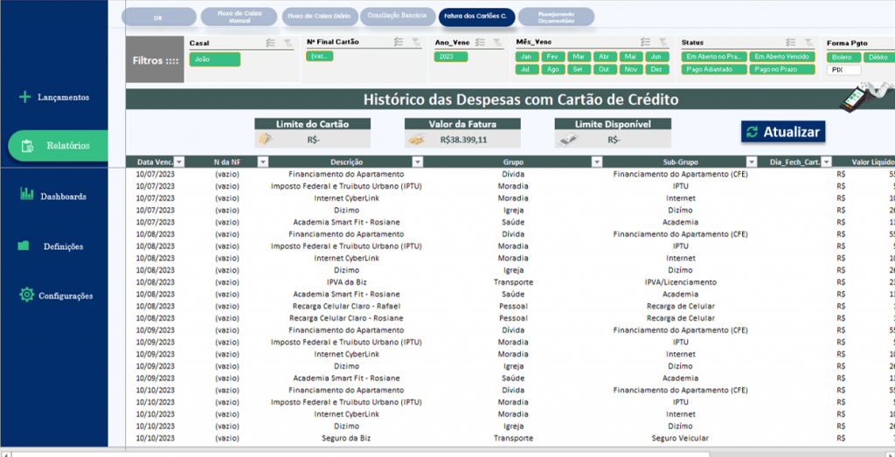Click the IPVA da Biz description cell
The image size is (895, 457).
tap(346, 282)
